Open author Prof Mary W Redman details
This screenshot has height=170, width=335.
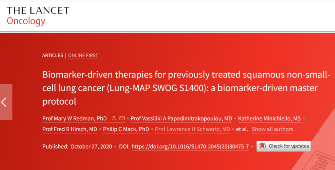74,118
